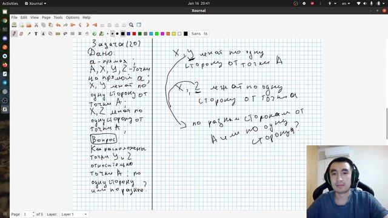Click Activities in the top bar

(10, 4)
